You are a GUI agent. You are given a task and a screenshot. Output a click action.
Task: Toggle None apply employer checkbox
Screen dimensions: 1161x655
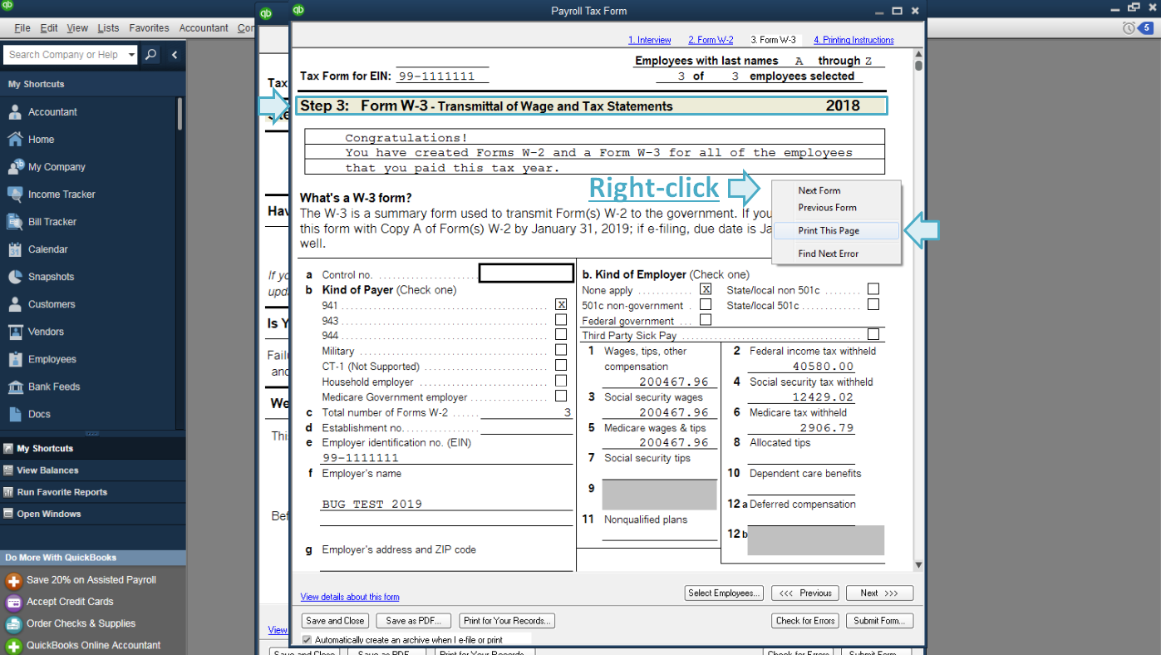tap(706, 289)
